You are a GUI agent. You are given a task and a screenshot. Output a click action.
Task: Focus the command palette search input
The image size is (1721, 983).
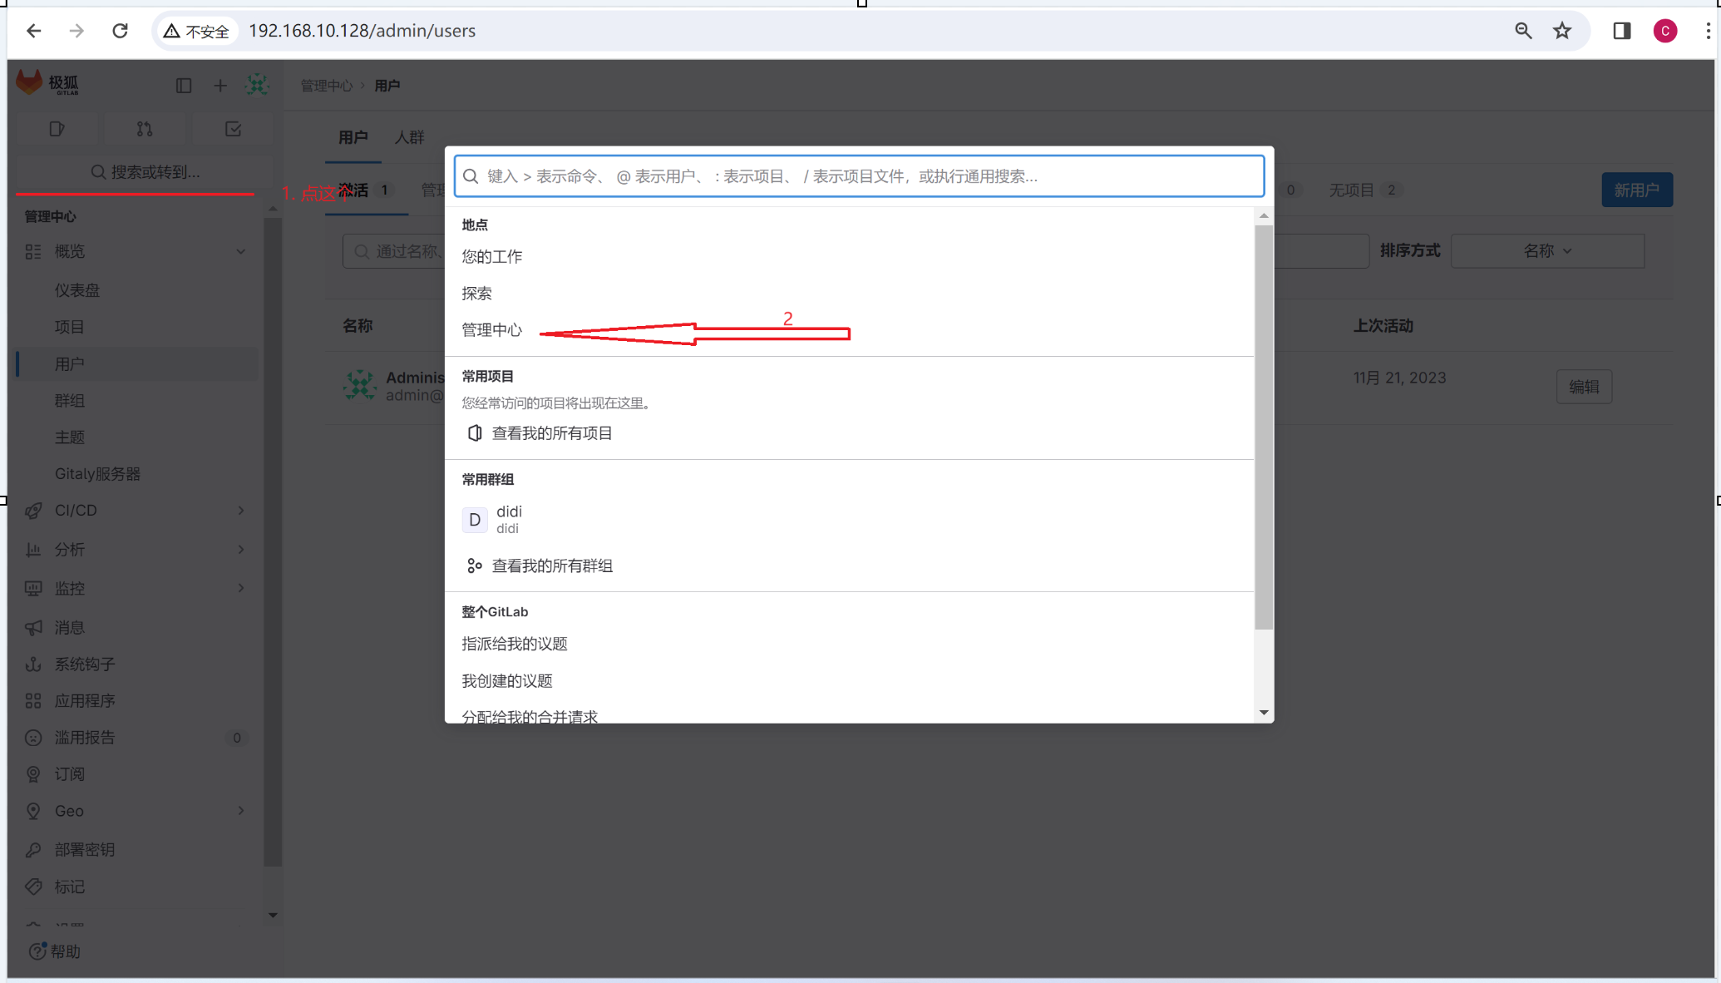859,176
